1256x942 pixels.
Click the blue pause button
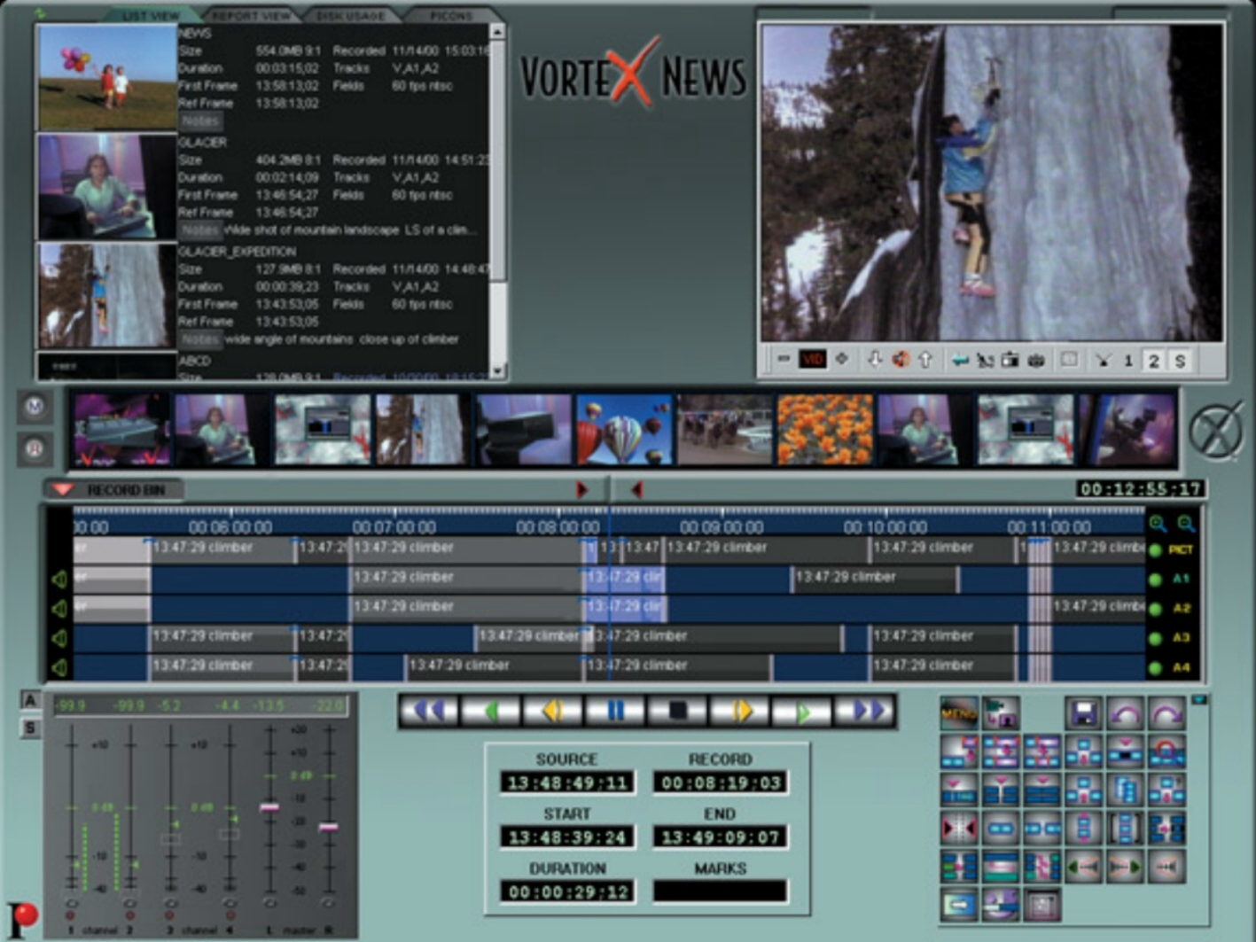(x=615, y=711)
